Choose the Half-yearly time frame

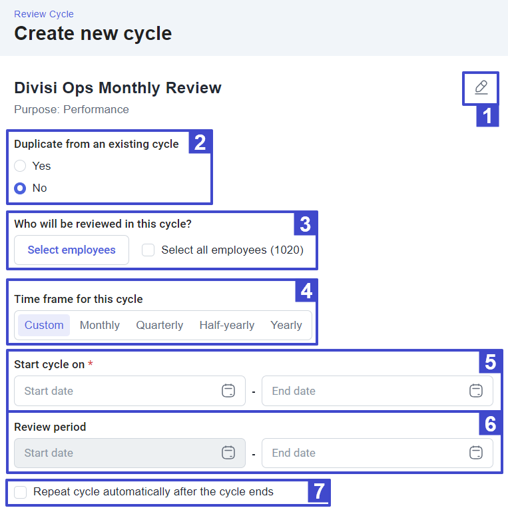(227, 325)
